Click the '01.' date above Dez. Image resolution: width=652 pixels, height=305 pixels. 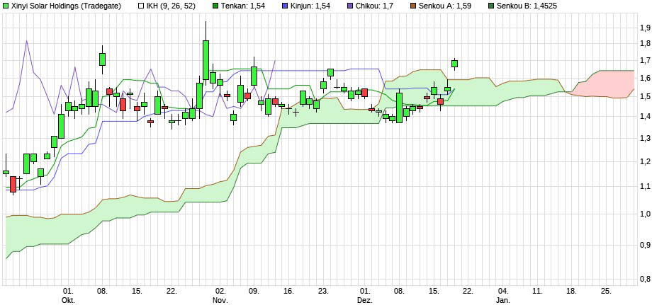(365, 292)
